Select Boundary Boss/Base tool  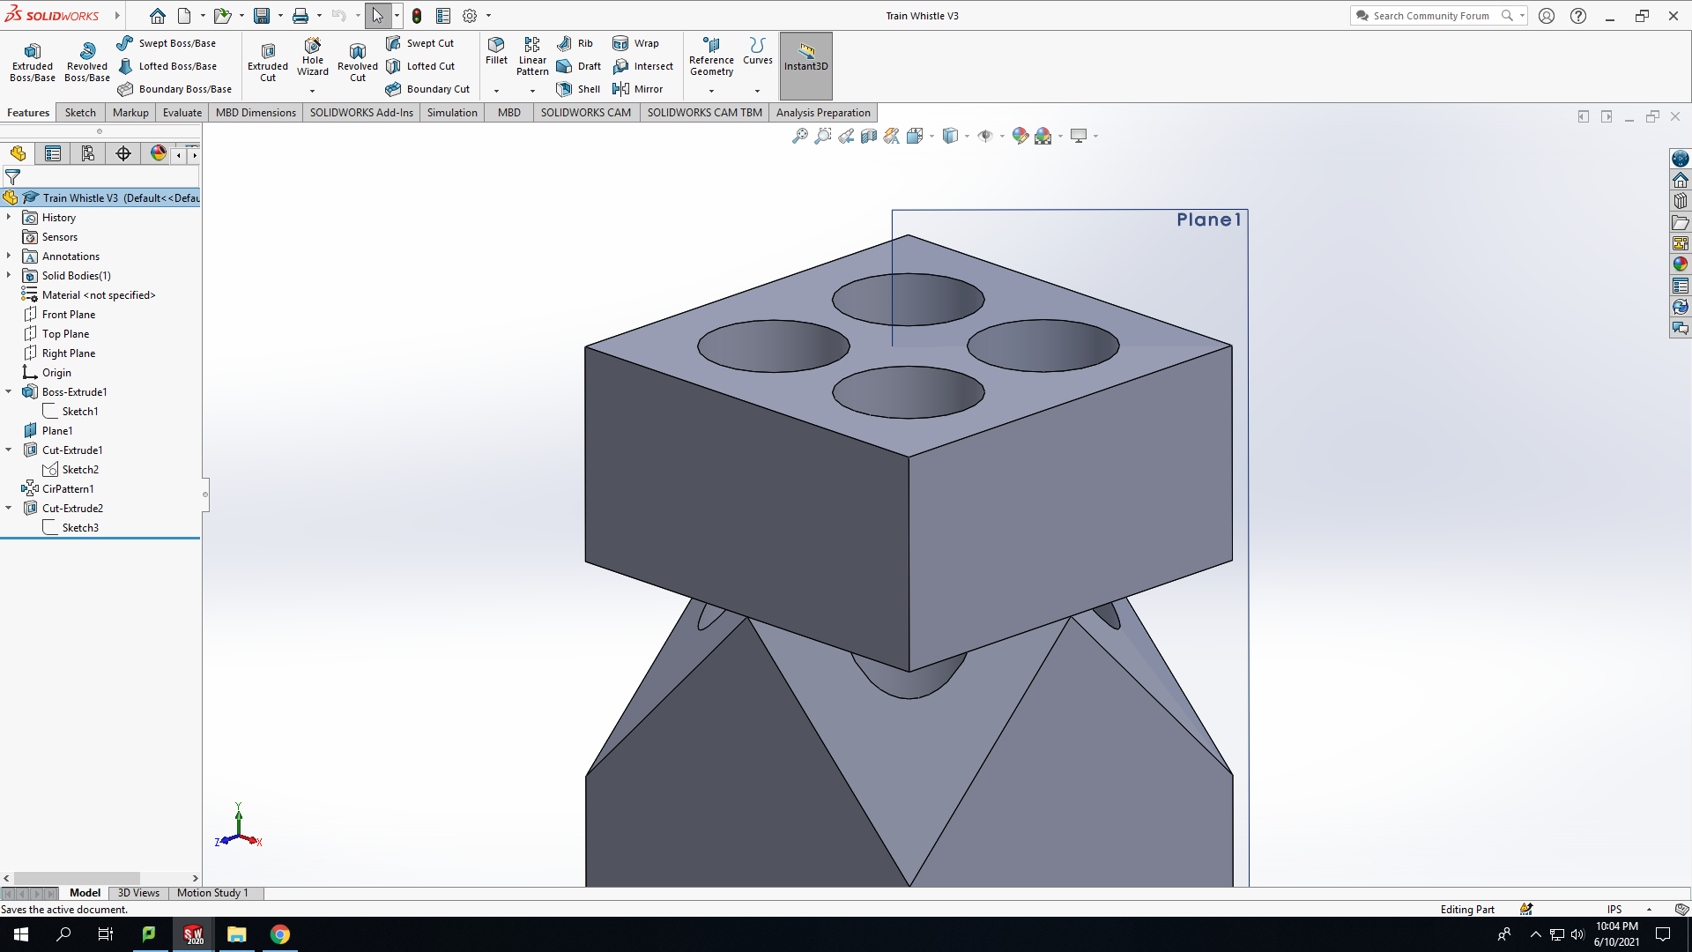[x=174, y=89]
